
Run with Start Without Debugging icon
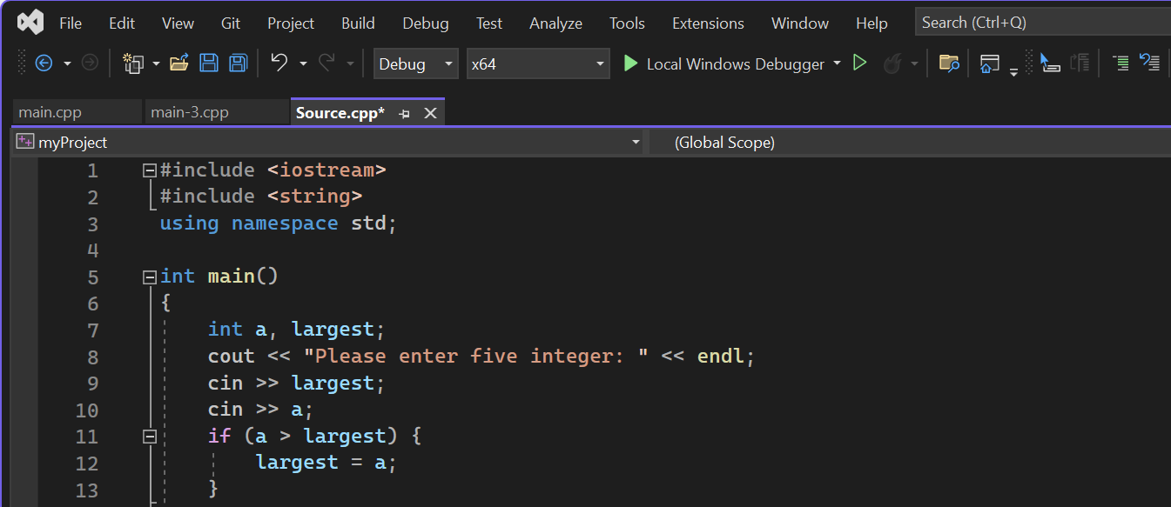858,63
